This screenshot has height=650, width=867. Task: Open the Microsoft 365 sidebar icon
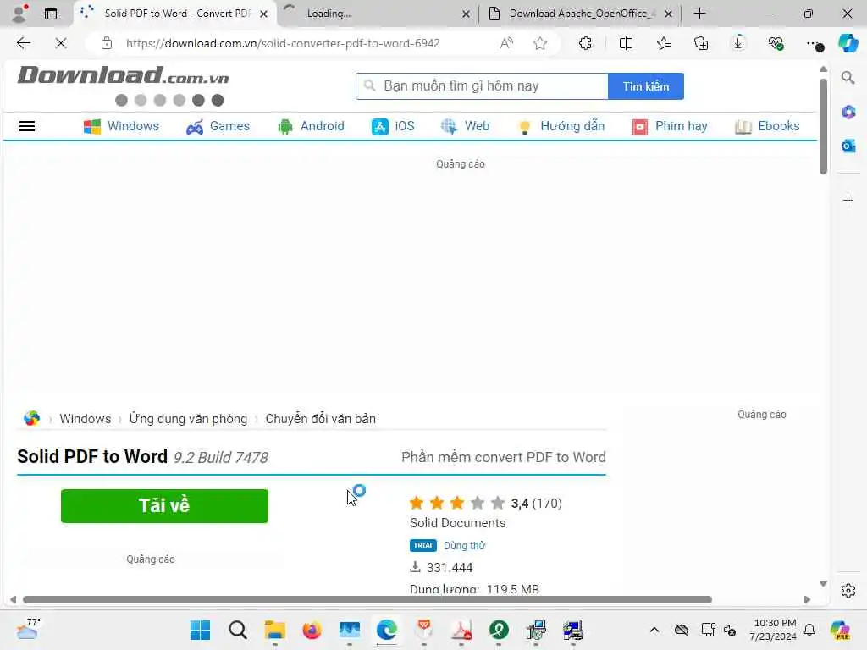(x=848, y=113)
